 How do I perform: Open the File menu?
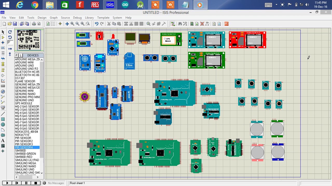4,18
